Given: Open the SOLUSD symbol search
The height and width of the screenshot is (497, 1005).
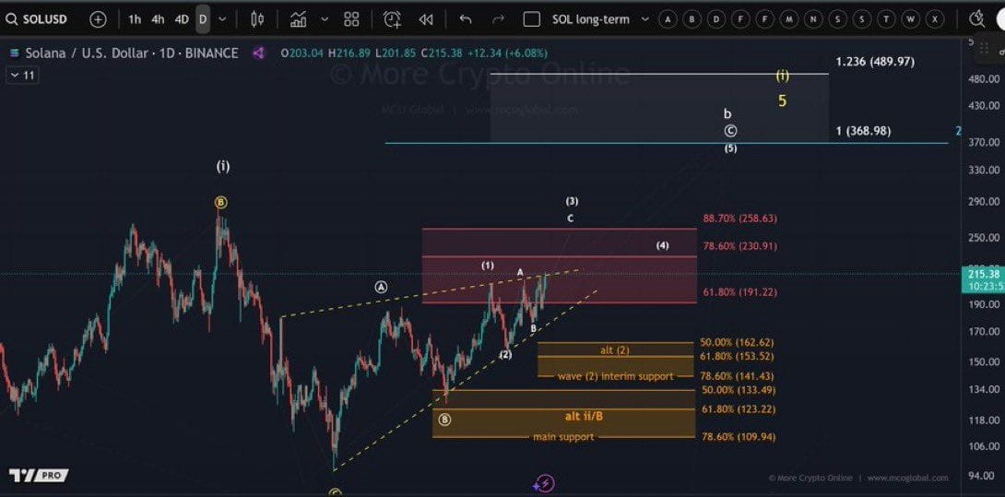Looking at the screenshot, I should pyautogui.click(x=36, y=19).
